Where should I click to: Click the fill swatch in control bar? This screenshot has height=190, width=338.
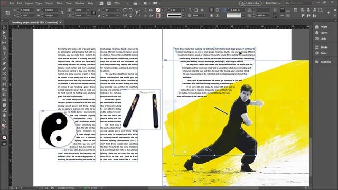coord(158,10)
